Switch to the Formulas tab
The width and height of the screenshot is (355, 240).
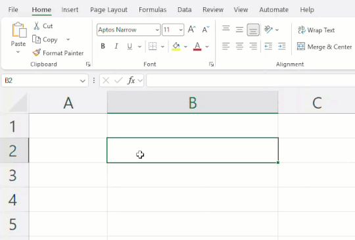click(x=153, y=10)
